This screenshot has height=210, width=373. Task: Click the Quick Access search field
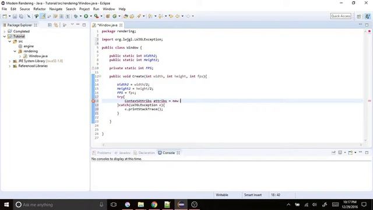pyautogui.click(x=340, y=16)
